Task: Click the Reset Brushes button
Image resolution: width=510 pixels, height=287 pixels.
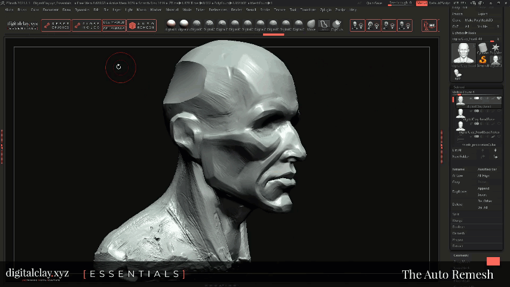Action: pyautogui.click(x=56, y=25)
